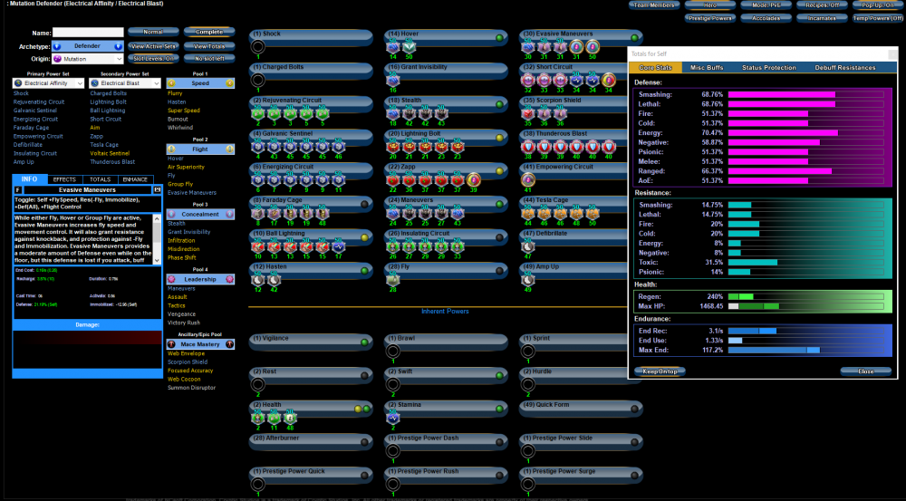Open the Secondary Power Set Electrical Blast dropdown
906x501 pixels.
point(125,83)
